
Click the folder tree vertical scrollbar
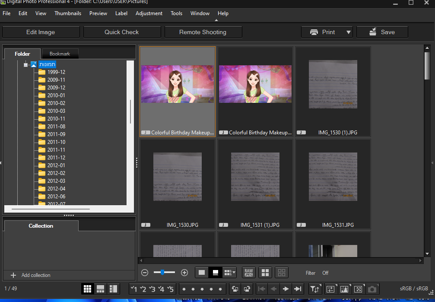[130, 111]
